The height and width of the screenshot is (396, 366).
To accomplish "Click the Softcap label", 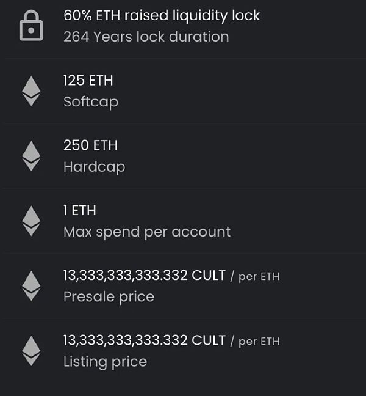I will point(91,102).
